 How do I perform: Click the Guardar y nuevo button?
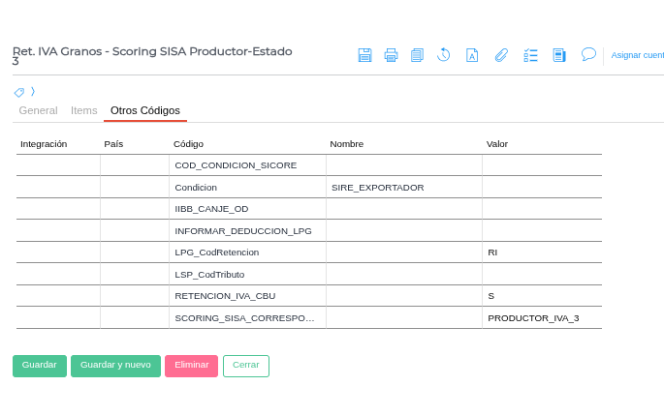[115, 366]
